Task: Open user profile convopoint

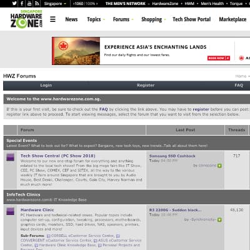Action: (207, 166)
